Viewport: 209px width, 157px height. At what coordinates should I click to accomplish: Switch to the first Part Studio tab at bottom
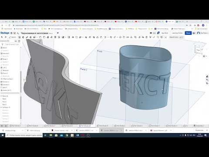pyautogui.click(x=15, y=126)
